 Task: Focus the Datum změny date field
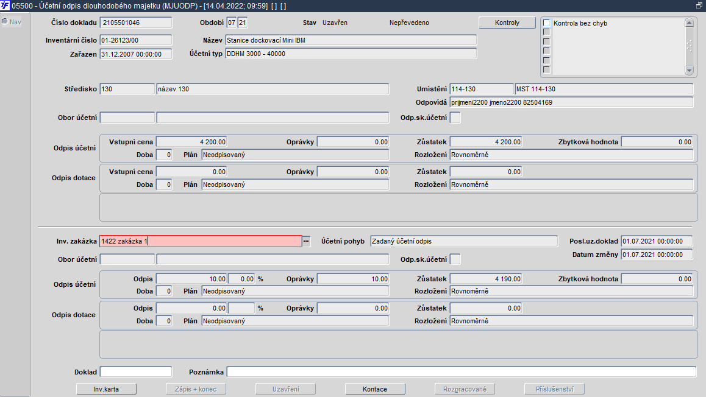657,255
